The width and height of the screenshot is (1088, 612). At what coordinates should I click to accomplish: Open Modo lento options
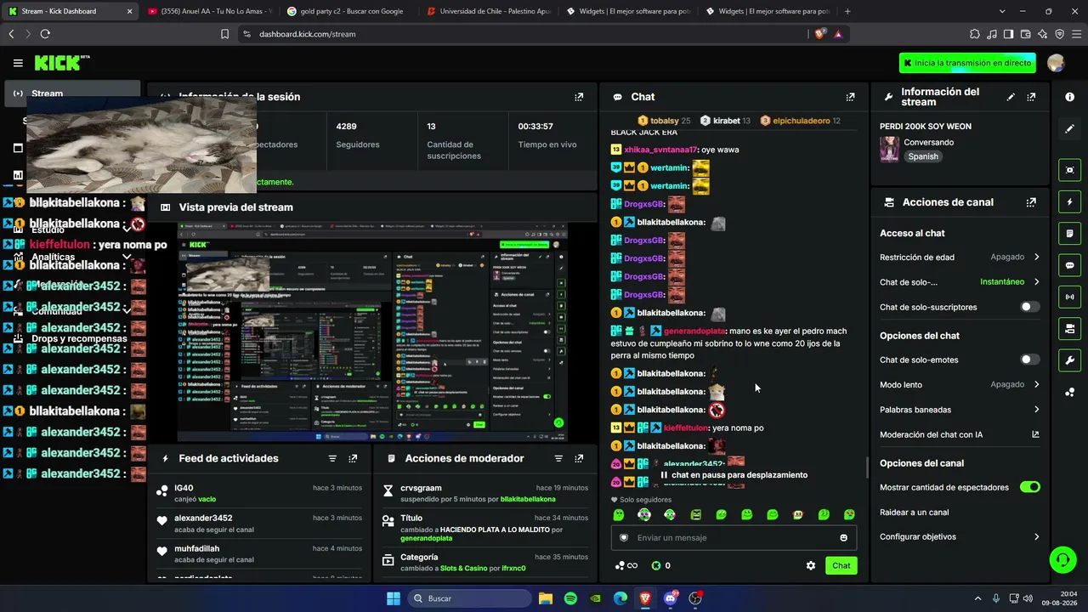point(960,384)
